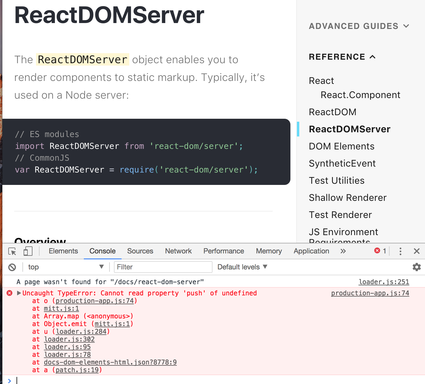Open Object.emit mitt.js:1 stack link

pyautogui.click(x=112, y=324)
